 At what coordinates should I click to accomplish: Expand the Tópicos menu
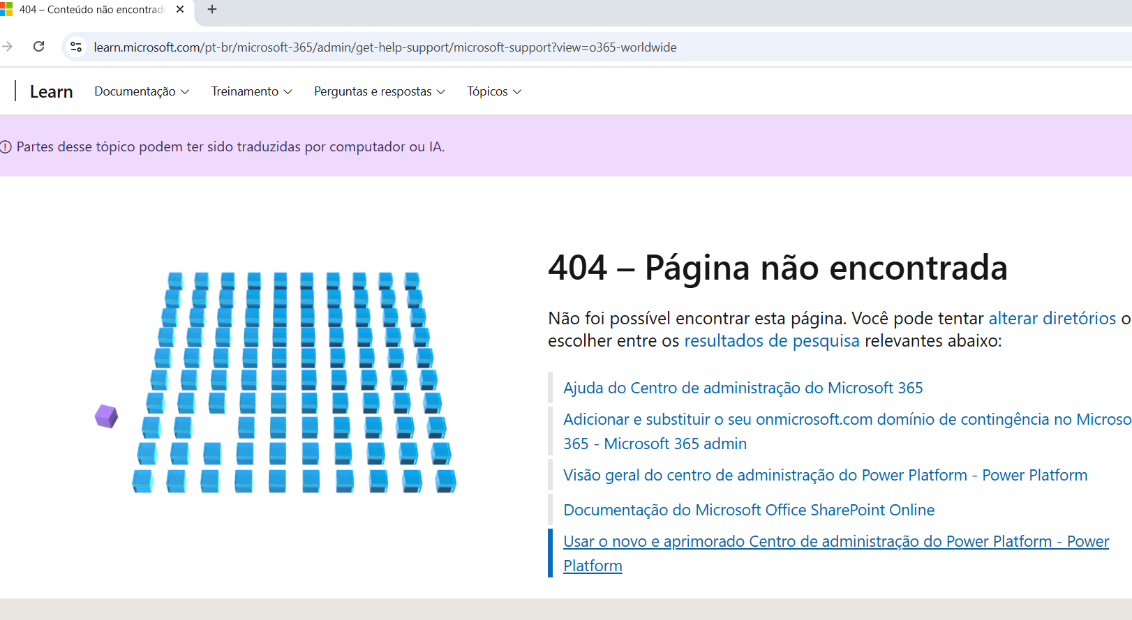click(494, 91)
